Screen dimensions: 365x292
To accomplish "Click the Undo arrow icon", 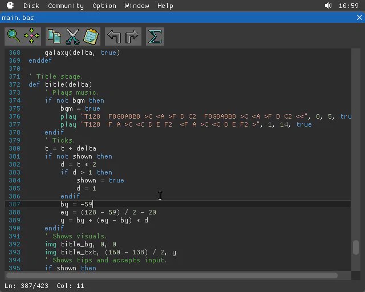I will (x=114, y=36).
